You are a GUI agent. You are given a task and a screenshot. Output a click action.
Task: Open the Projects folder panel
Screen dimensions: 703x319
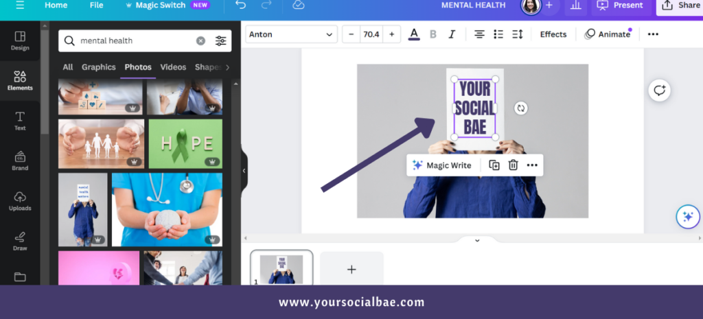point(20,277)
